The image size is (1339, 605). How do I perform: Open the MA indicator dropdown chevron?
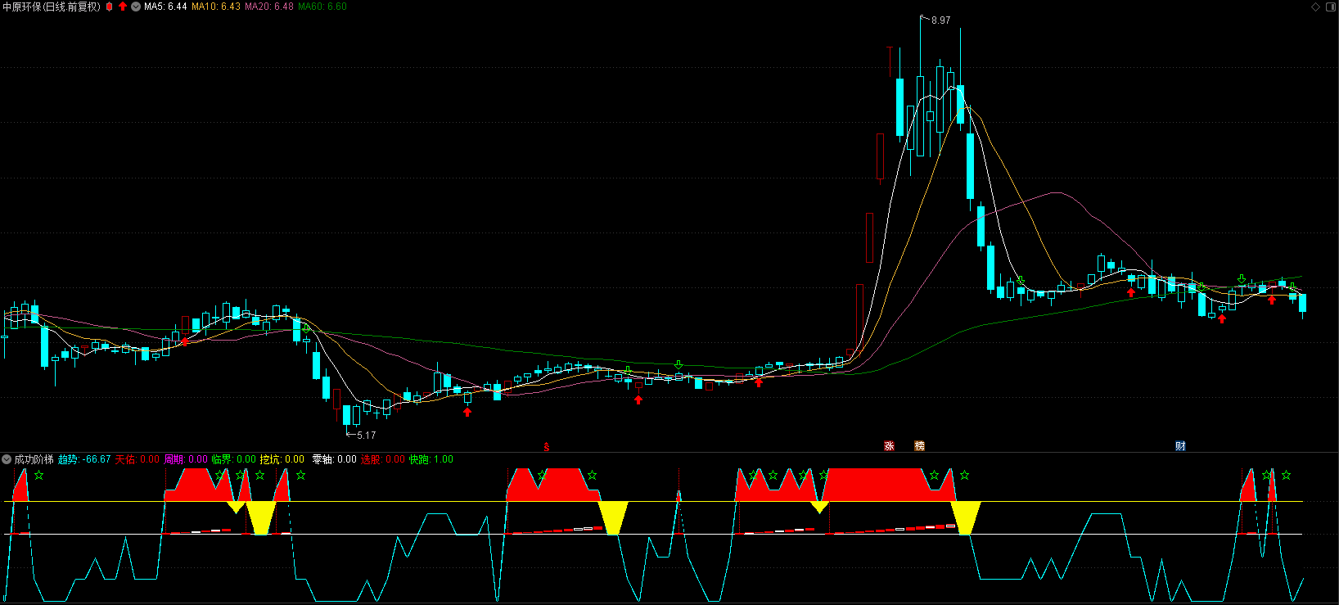136,7
